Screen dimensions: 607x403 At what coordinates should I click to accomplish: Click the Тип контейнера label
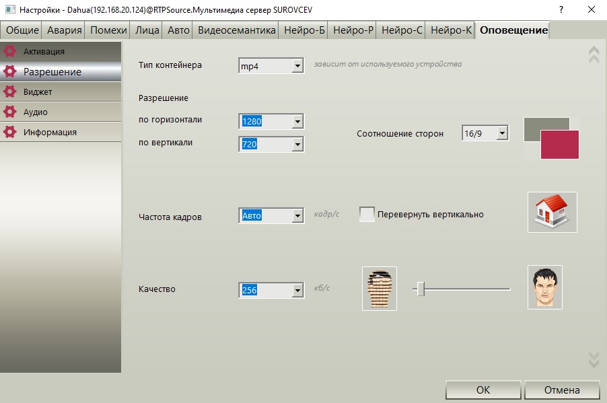pyautogui.click(x=170, y=65)
